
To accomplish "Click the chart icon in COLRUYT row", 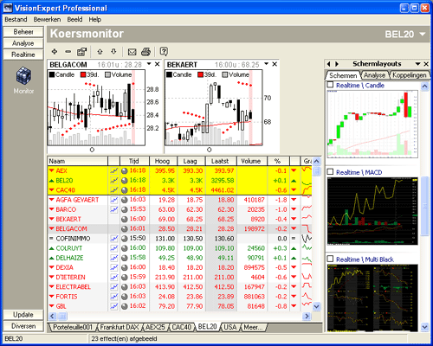I will (114, 248).
